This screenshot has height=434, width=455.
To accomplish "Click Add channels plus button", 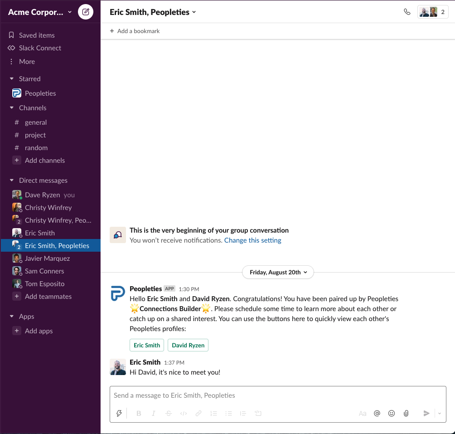I will coord(17,160).
